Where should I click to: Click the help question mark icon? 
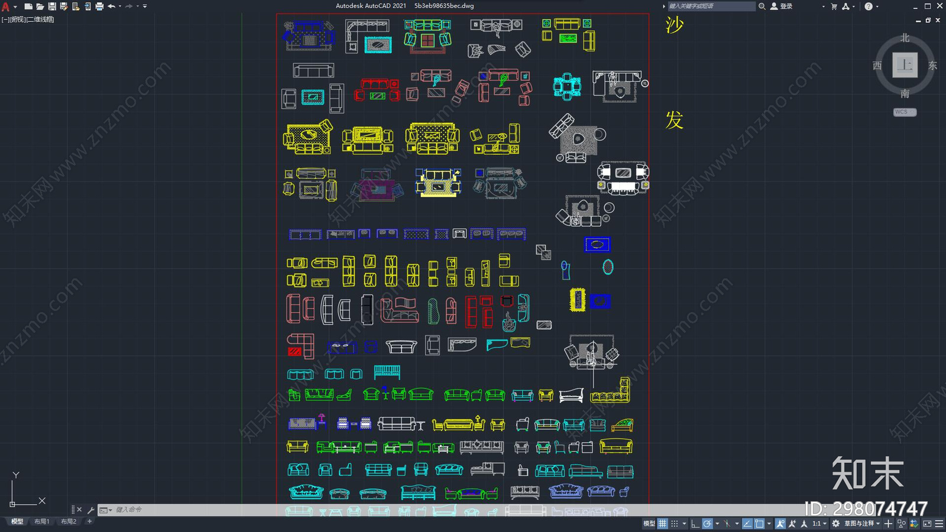pyautogui.click(x=868, y=6)
